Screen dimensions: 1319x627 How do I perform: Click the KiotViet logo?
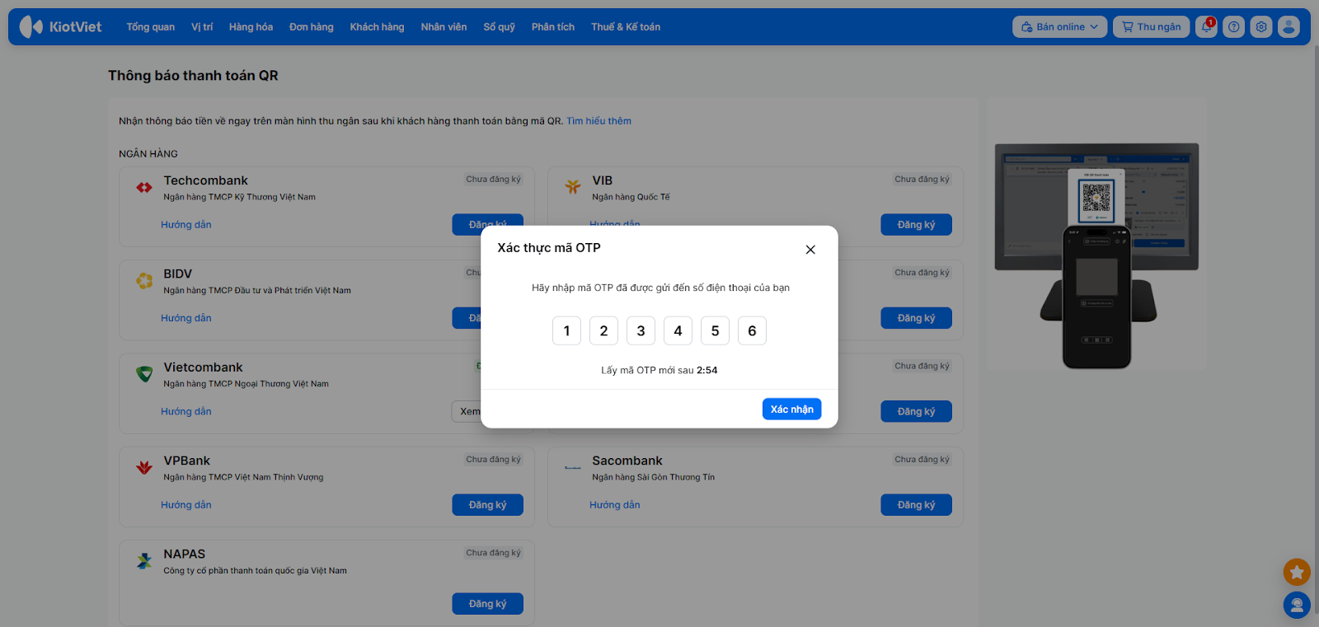(x=60, y=26)
